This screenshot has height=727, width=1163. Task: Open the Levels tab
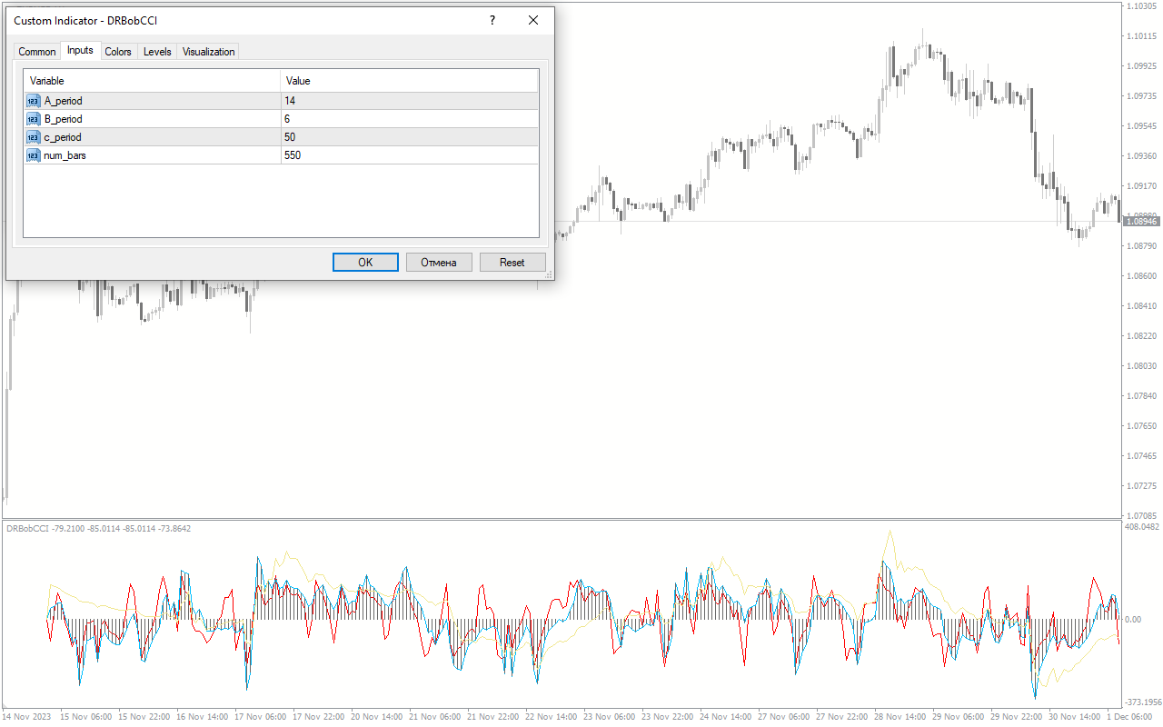coord(157,52)
